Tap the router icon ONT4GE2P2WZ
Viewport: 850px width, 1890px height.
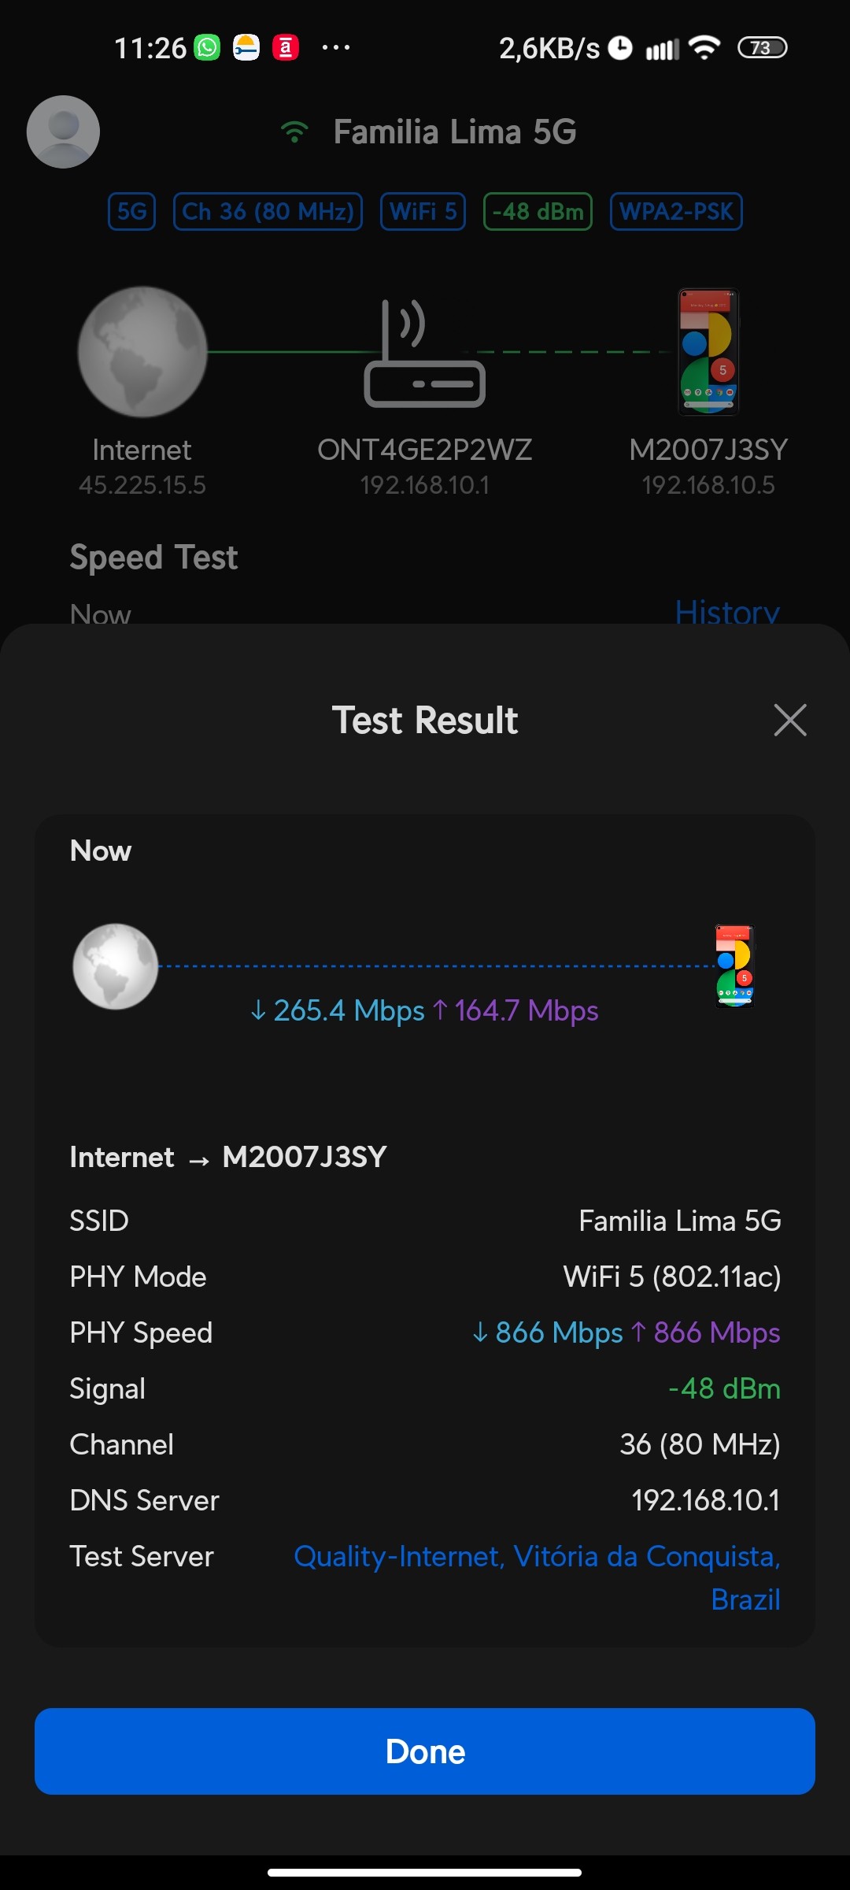tap(424, 353)
